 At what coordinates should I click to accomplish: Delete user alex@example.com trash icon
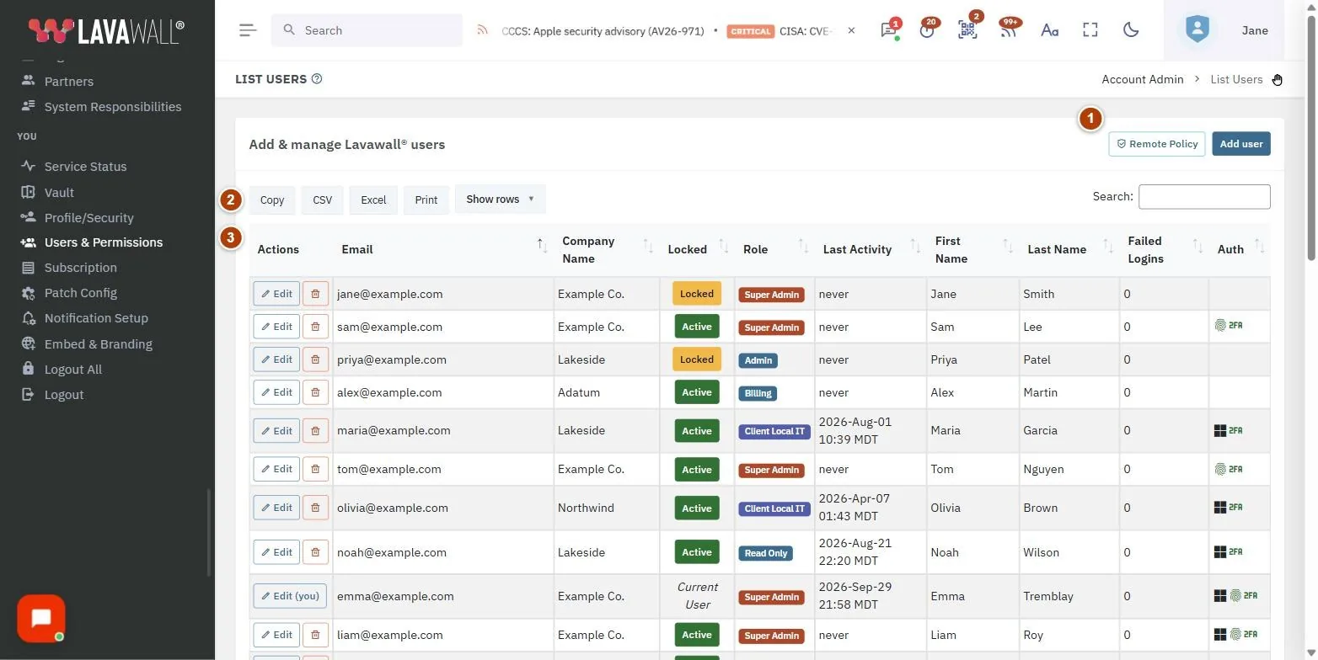[x=315, y=392]
